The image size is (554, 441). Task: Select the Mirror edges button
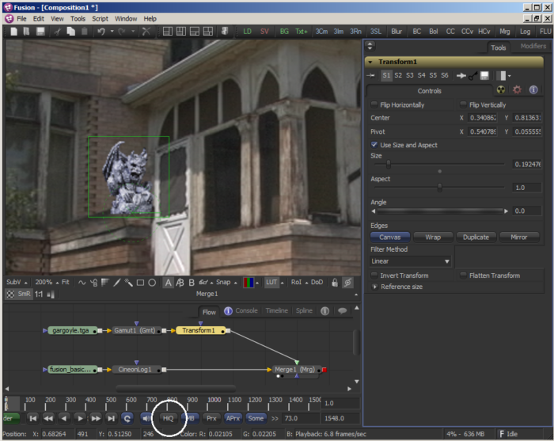(x=519, y=237)
